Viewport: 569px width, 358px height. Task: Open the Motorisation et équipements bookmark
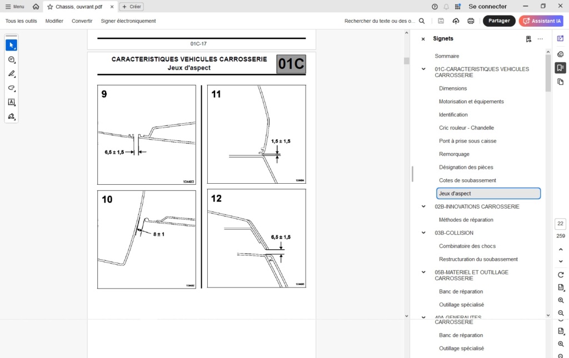471,102
